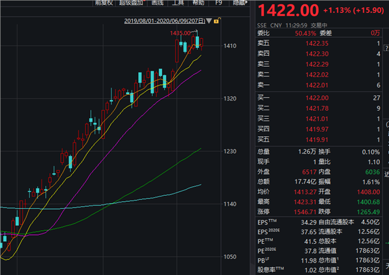The image size is (389, 275).
Task: Click the 2019/08/01-2020/06/09 date range link
Action: 165,21
